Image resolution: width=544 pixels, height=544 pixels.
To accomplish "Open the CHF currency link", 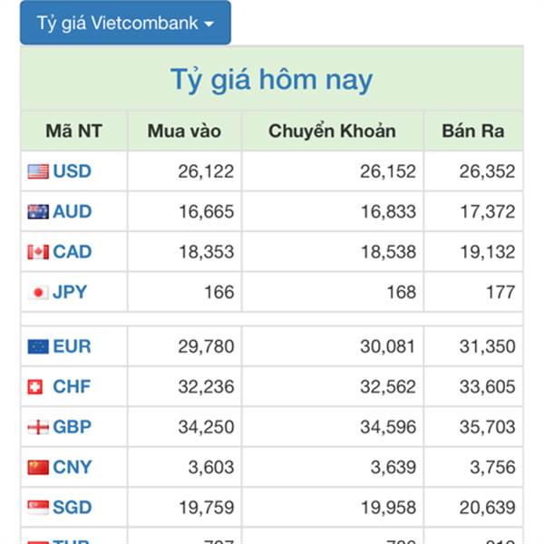I will [x=72, y=387].
